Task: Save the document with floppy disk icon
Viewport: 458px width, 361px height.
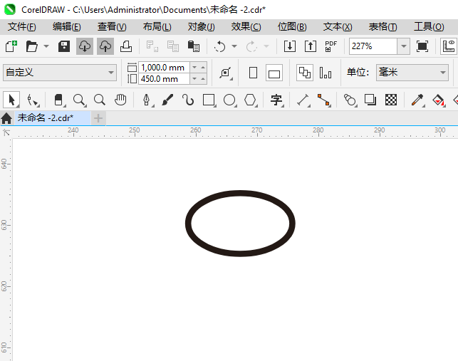Action: 63,46
